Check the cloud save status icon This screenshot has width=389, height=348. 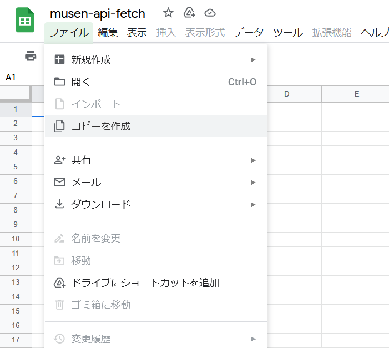point(210,13)
